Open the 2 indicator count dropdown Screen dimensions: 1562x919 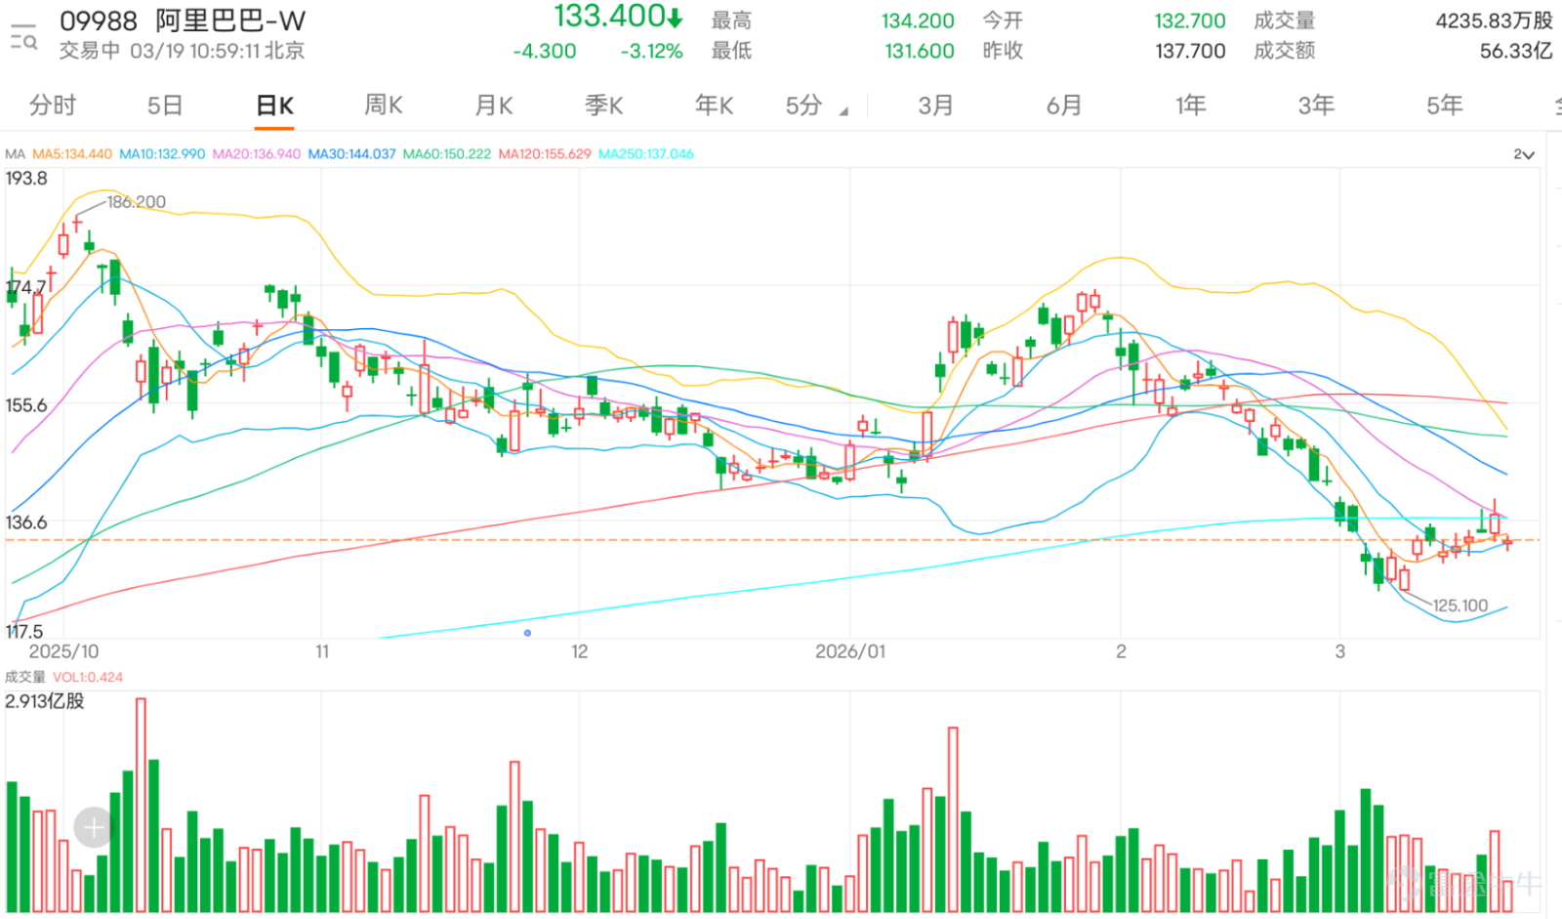click(1524, 154)
